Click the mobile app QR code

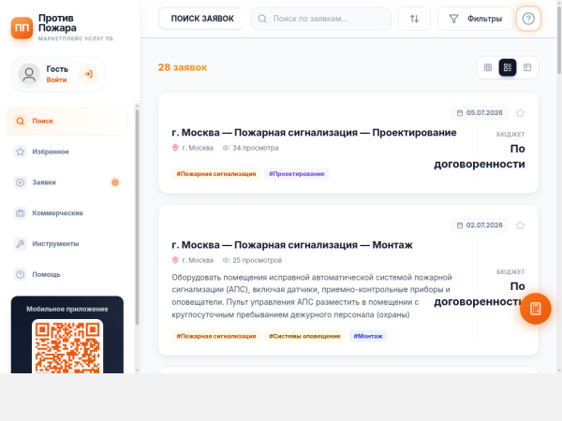[67, 346]
